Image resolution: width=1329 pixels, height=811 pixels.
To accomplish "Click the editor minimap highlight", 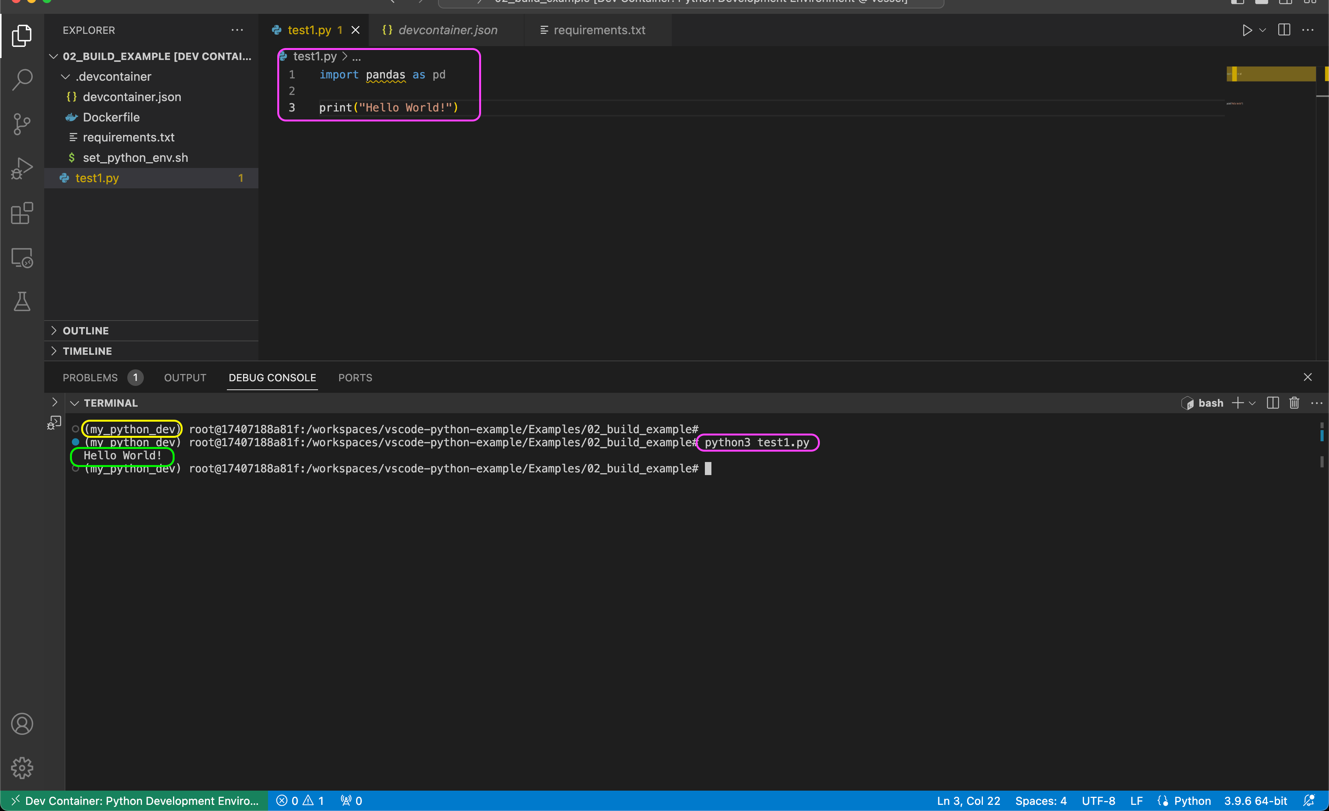I will pyautogui.click(x=1271, y=74).
